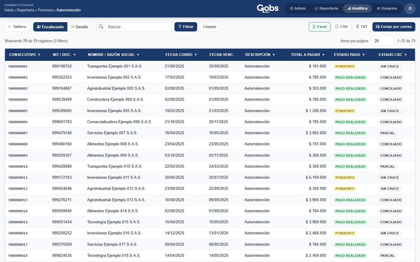420x262 pixels.
Task: Click Transportes Ejemplo 001 S.A.S.
Action: 115,66
